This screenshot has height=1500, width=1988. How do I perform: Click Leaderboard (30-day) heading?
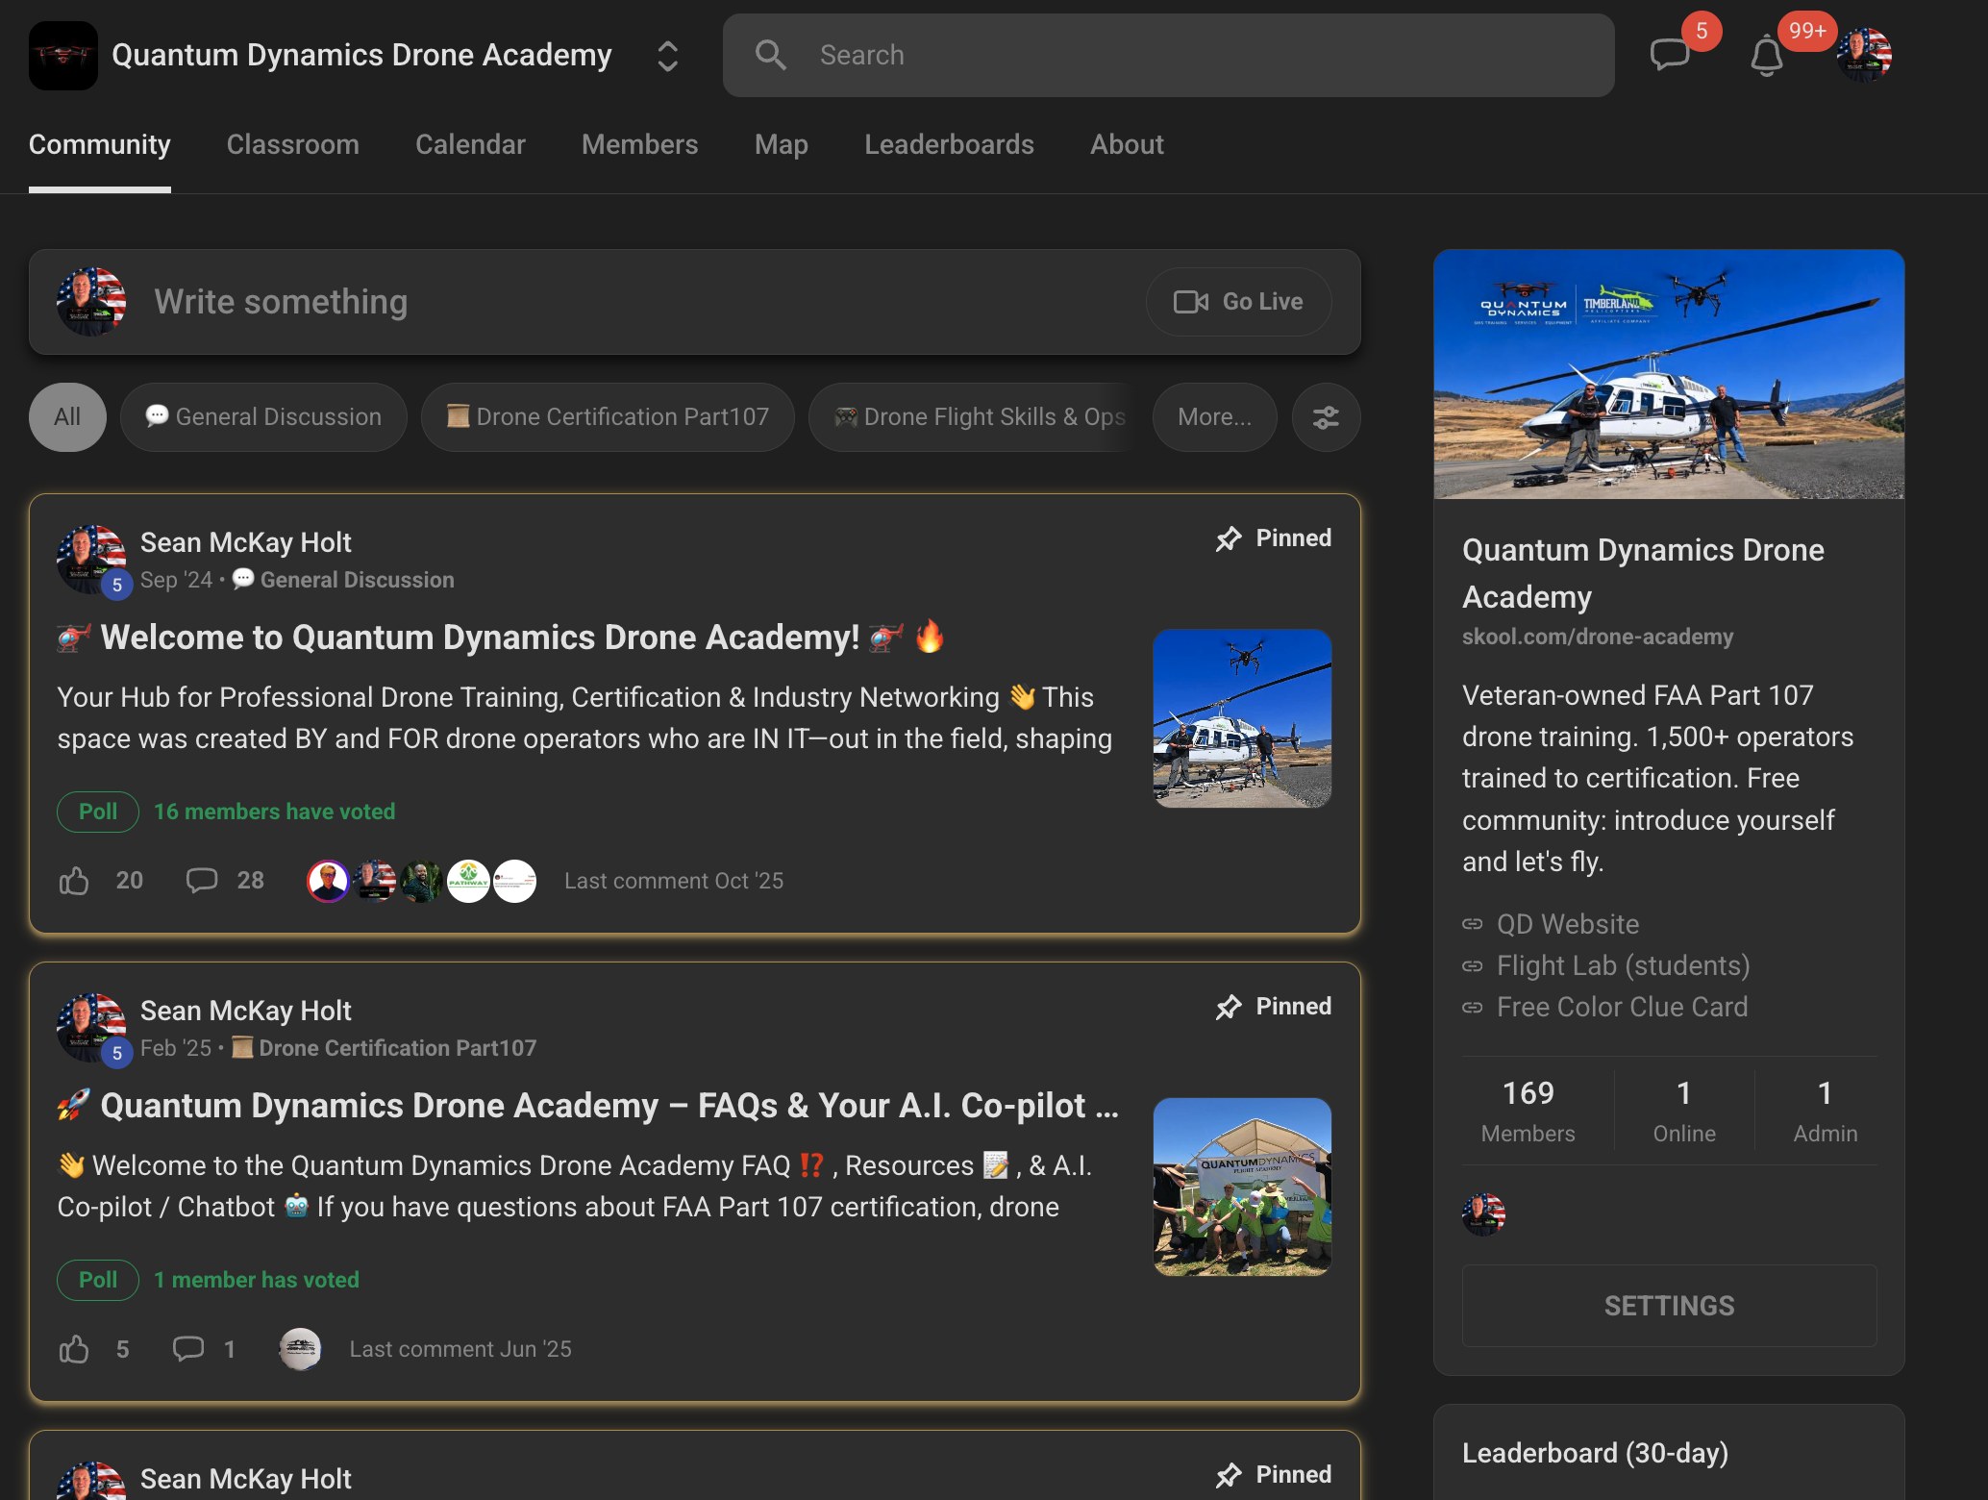pos(1595,1453)
